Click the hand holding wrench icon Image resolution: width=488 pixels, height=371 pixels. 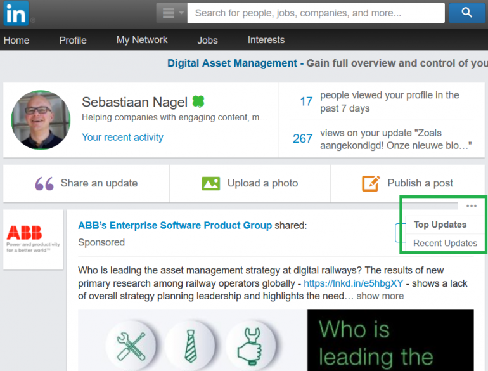tap(250, 346)
